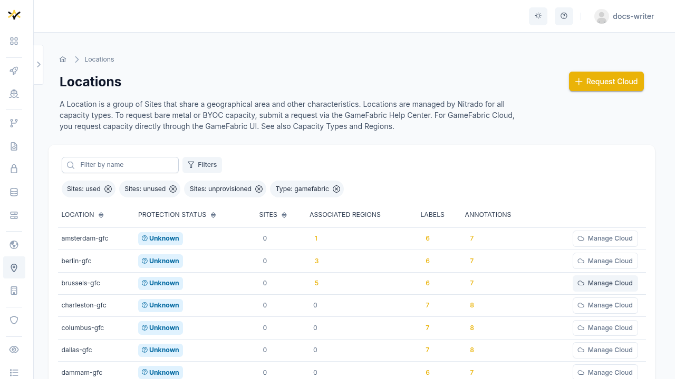The image size is (675, 379).
Task: Click the columbus-gfc location name
Action: point(83,328)
